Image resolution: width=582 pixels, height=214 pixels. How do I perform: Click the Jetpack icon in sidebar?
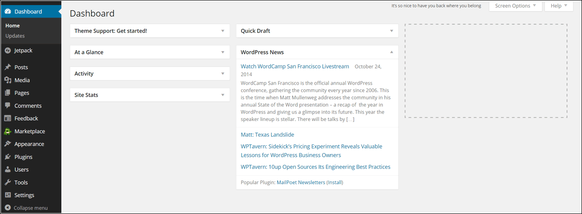(8, 51)
